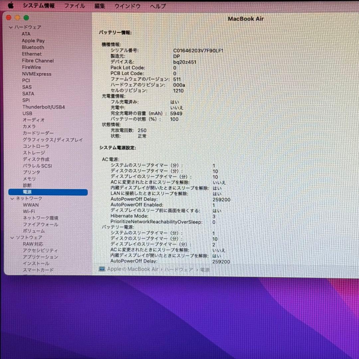
Task: Select カメラ in the sidebar
Action: click(29, 126)
